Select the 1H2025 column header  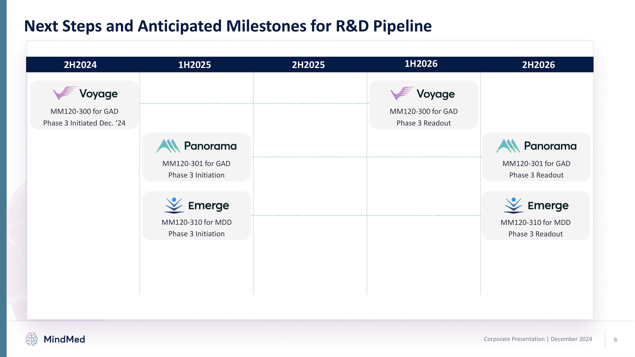pyautogui.click(x=194, y=65)
